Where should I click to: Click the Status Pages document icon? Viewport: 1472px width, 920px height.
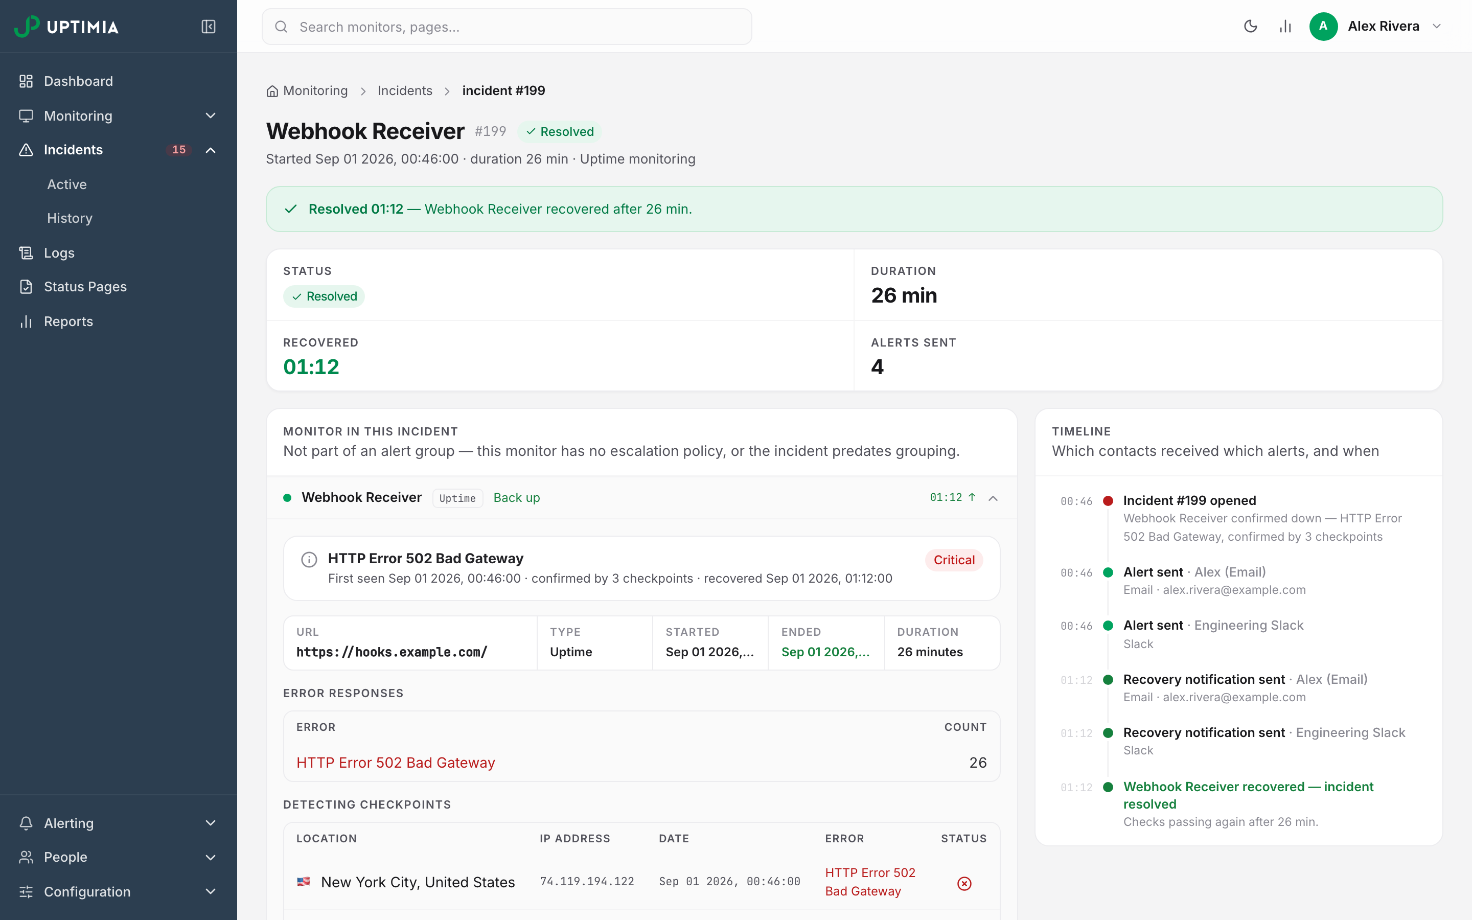[x=26, y=287]
